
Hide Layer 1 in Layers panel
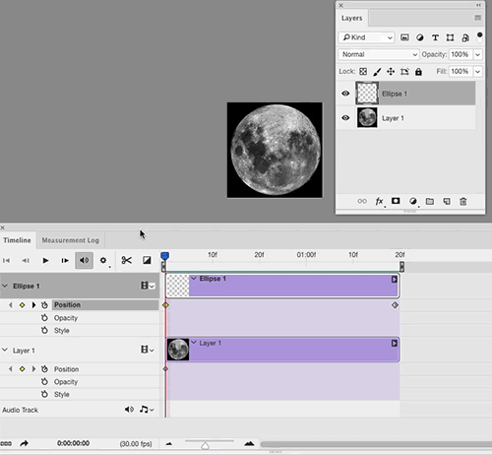(x=345, y=118)
